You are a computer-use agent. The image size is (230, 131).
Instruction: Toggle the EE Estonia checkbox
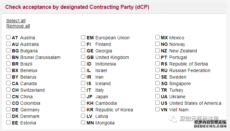coord(8,122)
